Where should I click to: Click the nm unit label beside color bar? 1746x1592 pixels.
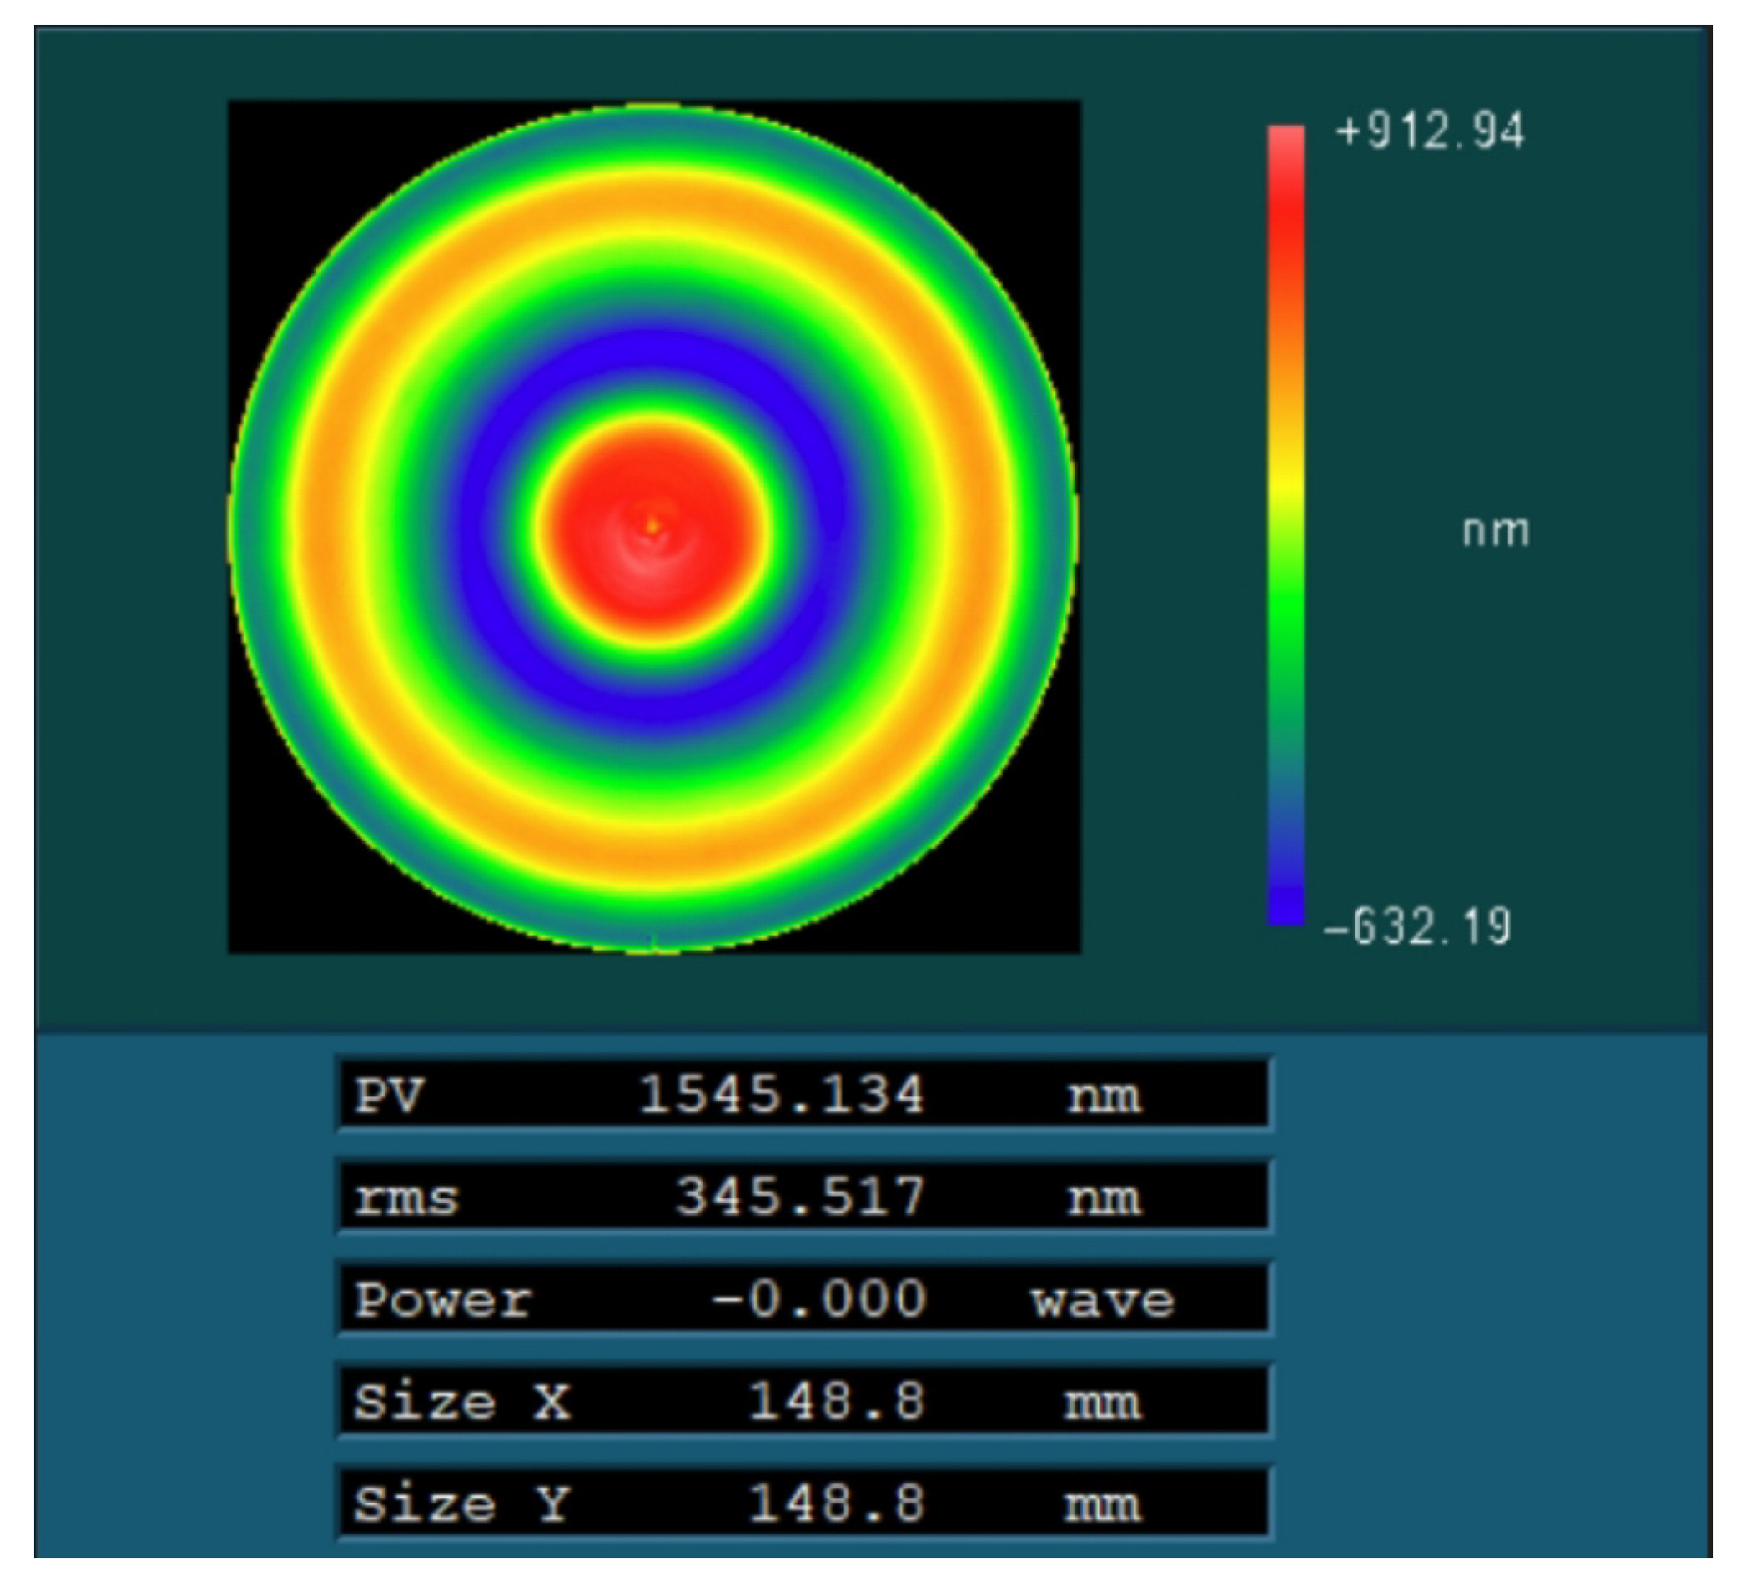coord(1495,531)
